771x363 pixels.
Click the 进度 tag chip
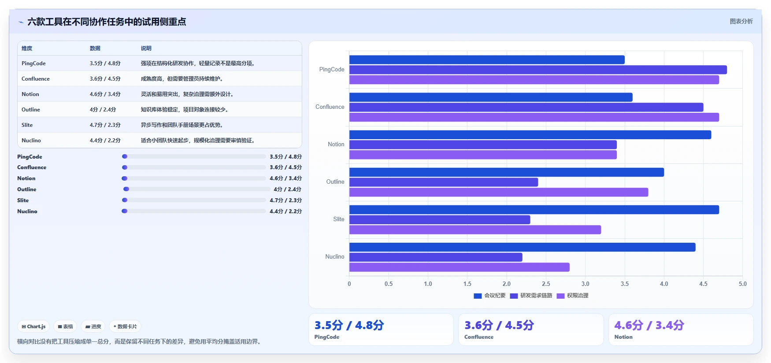click(x=93, y=326)
